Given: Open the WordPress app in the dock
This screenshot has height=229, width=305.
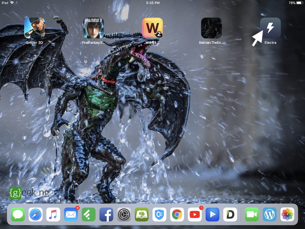Looking at the screenshot, I should [270, 214].
